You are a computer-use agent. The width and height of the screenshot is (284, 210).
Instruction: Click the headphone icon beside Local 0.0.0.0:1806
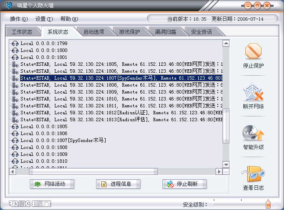[x=15, y=133]
